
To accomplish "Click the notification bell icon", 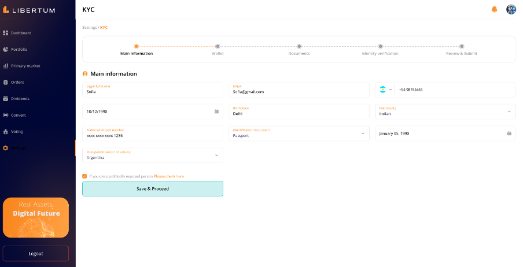I will 494,9.
